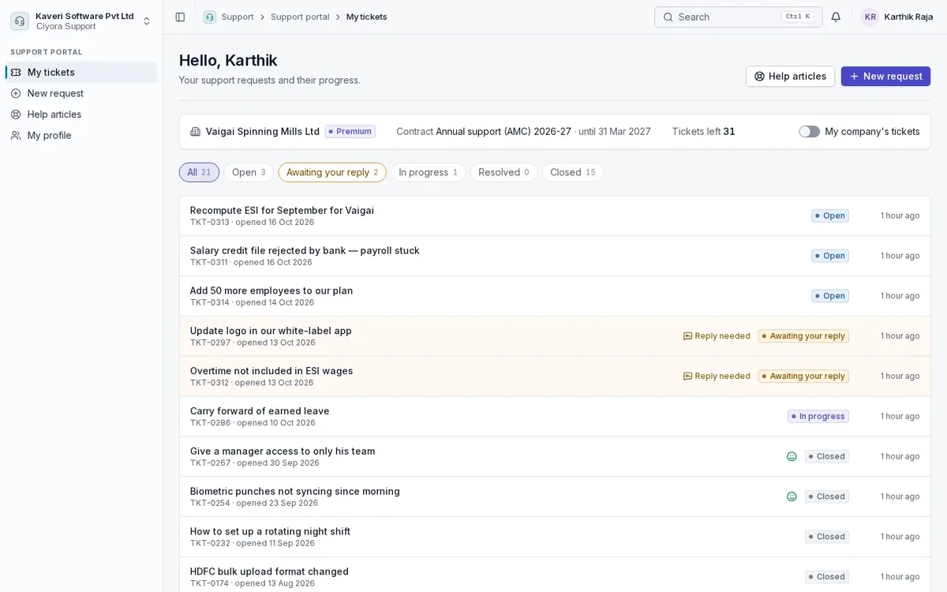This screenshot has height=592, width=947.
Task: Click Awaiting your reply badge on TKT-0312
Action: (x=803, y=377)
